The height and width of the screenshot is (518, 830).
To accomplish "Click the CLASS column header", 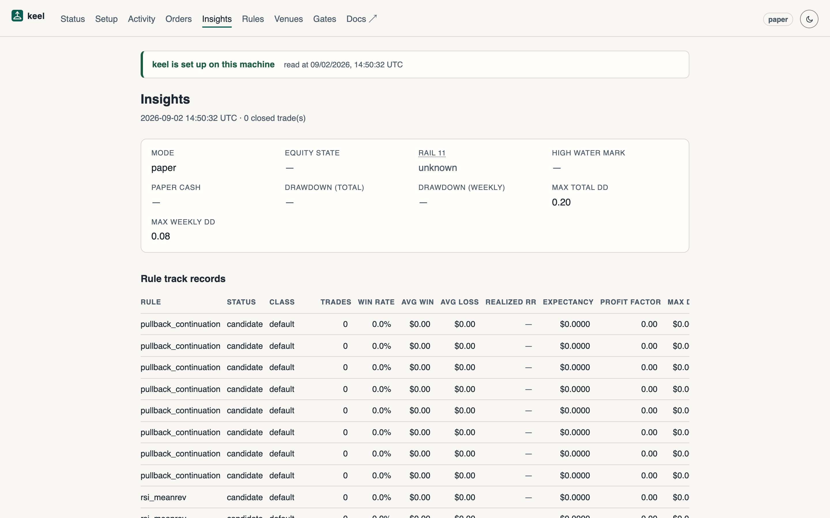I will pos(282,302).
